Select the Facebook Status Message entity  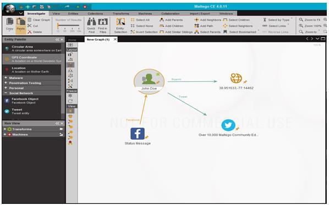138,134
